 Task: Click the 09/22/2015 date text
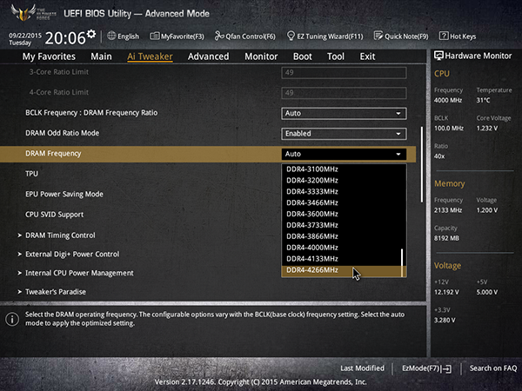coord(25,36)
